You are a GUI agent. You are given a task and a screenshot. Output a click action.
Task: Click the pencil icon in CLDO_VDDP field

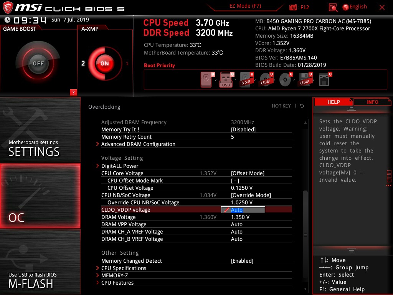226,210
